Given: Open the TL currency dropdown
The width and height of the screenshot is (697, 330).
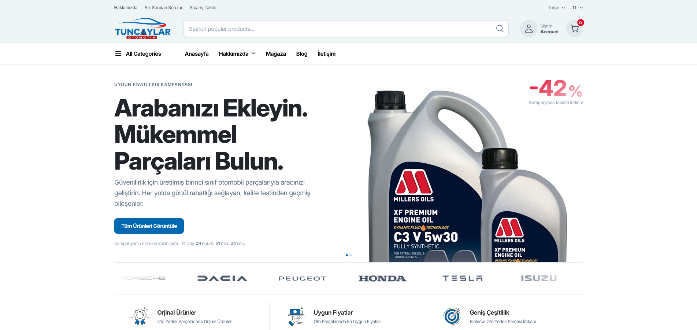Looking at the screenshot, I should click(577, 8).
